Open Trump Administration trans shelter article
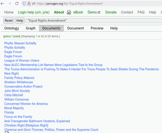 82,69
